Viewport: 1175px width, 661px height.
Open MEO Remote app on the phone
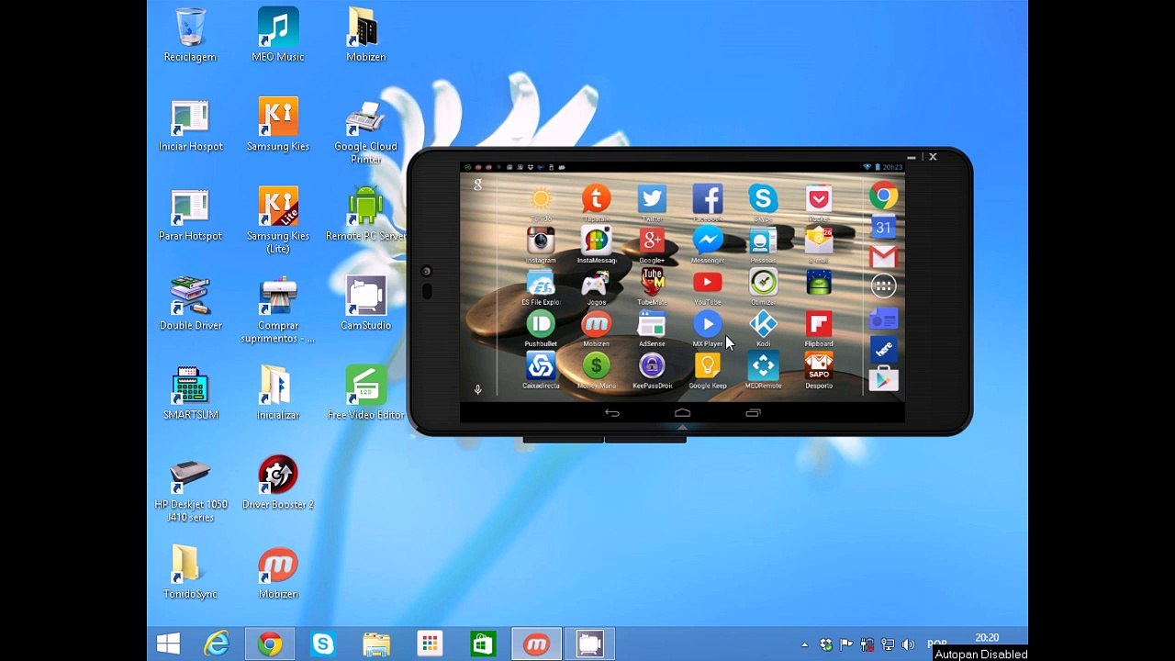(x=763, y=366)
